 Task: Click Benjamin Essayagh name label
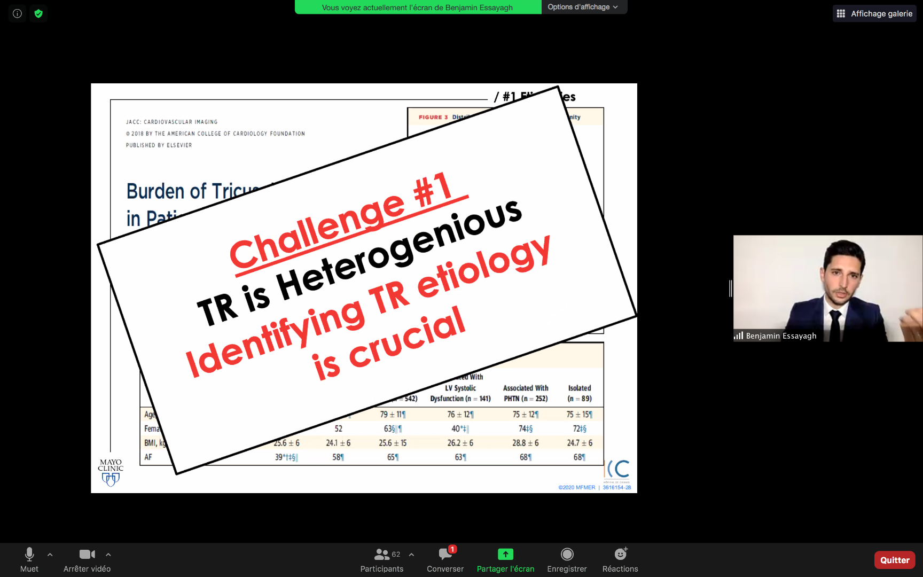[x=781, y=336]
